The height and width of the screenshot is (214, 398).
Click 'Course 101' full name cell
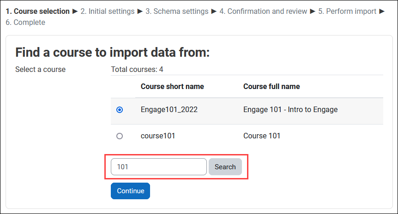262,136
